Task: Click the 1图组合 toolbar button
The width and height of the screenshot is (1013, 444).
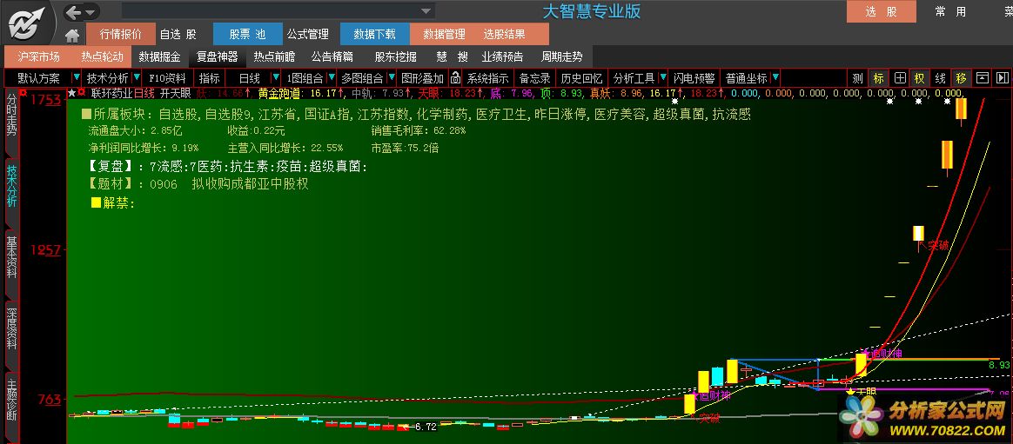Action: tap(305, 78)
